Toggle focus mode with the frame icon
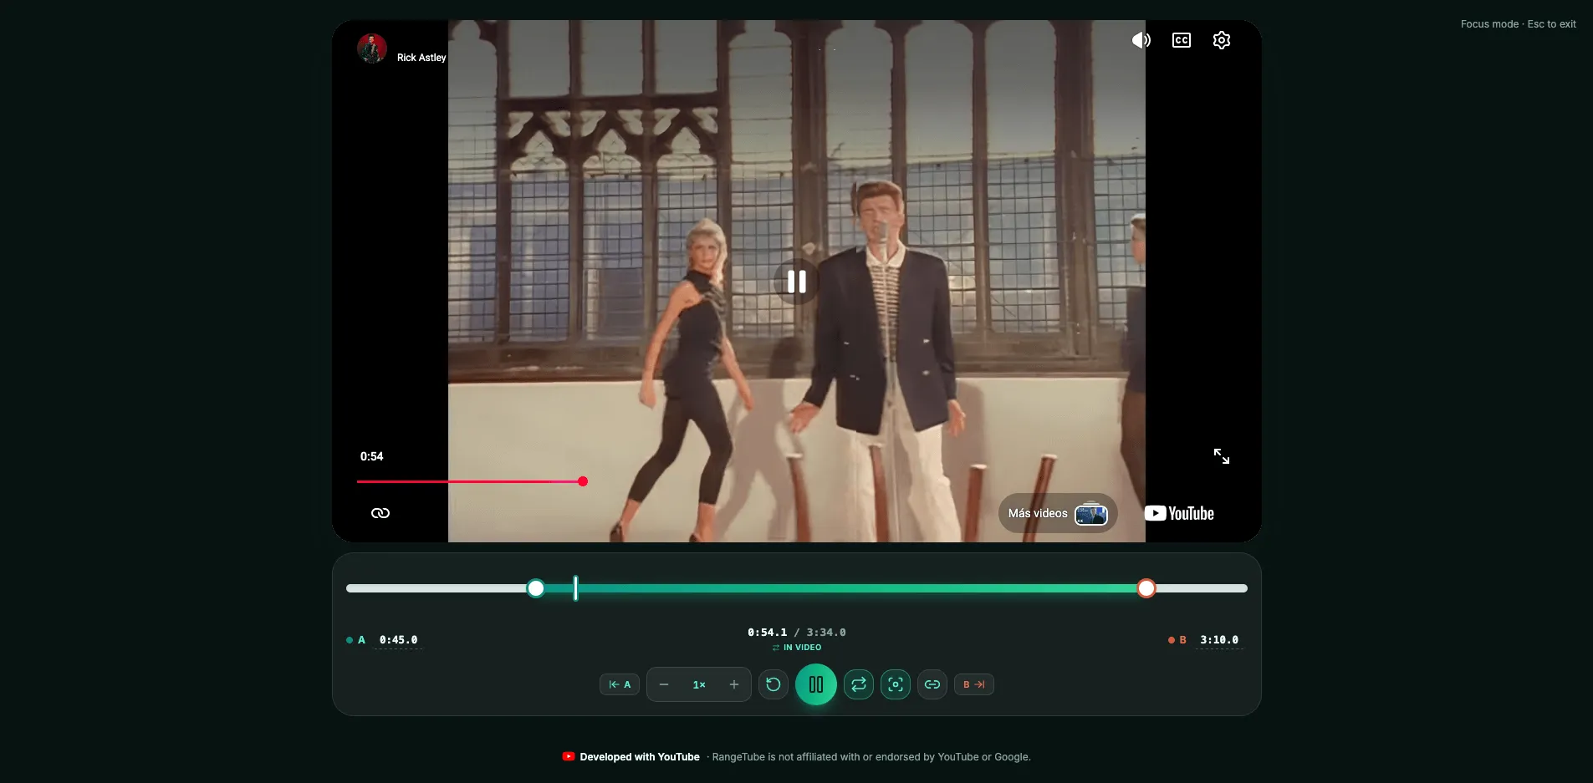 [896, 684]
